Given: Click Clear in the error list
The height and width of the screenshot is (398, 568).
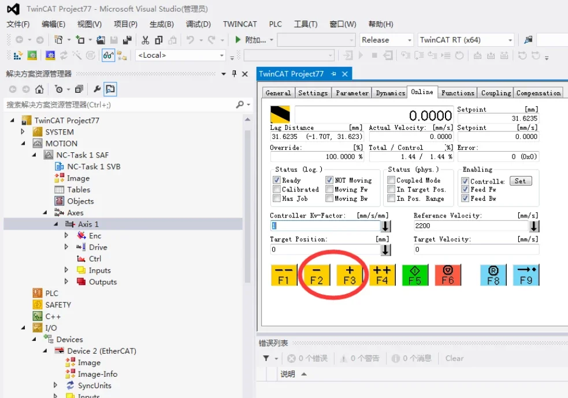Looking at the screenshot, I should (454, 358).
